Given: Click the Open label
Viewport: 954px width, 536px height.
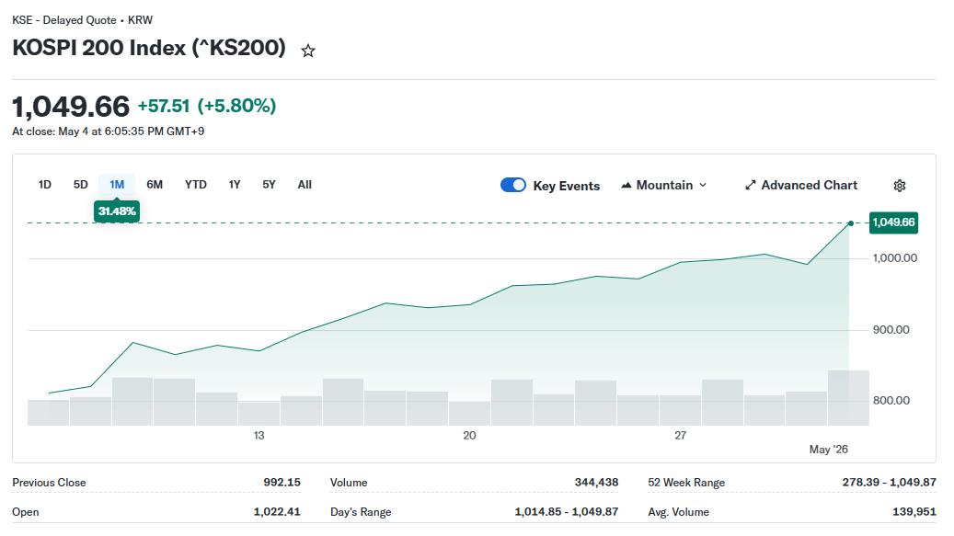Looking at the screenshot, I should point(26,512).
